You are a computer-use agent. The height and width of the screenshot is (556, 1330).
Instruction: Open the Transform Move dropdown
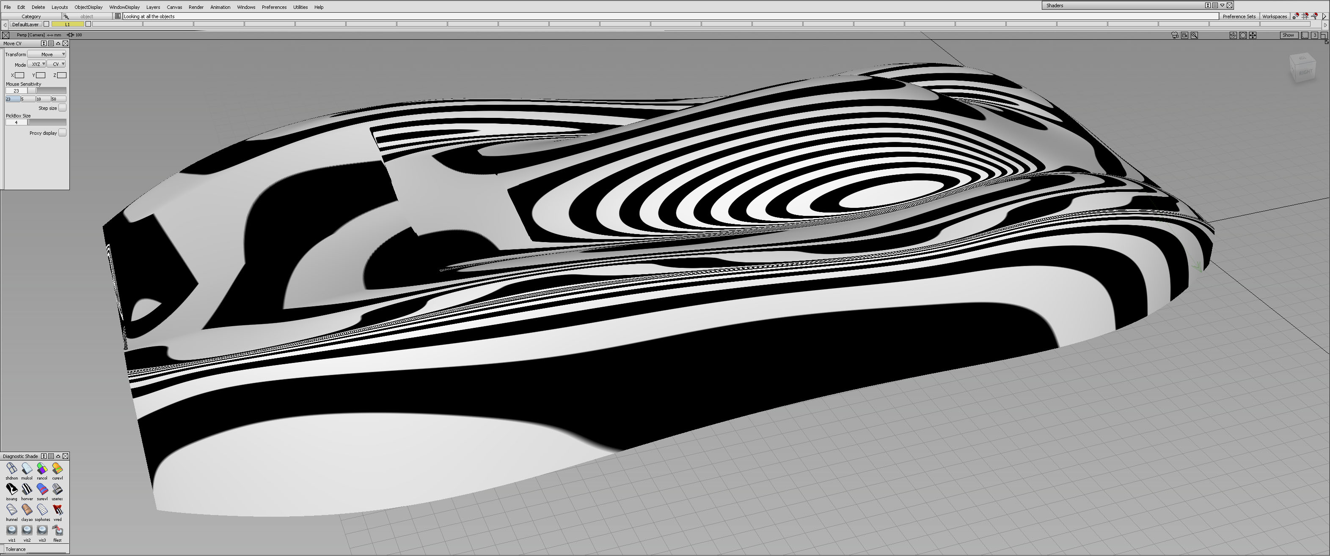pyautogui.click(x=47, y=54)
